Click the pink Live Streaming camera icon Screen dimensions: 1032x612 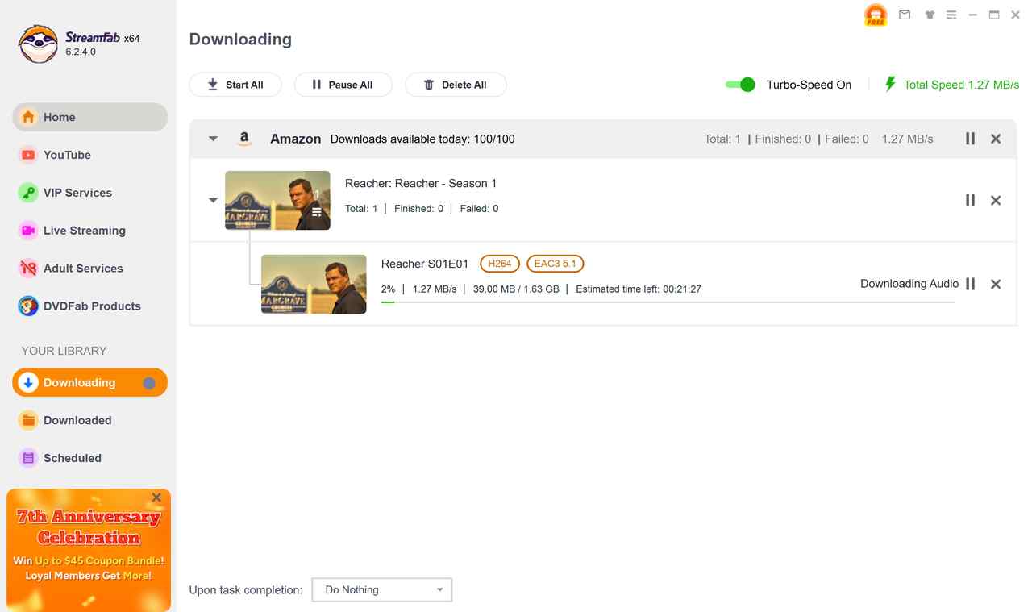coord(28,231)
